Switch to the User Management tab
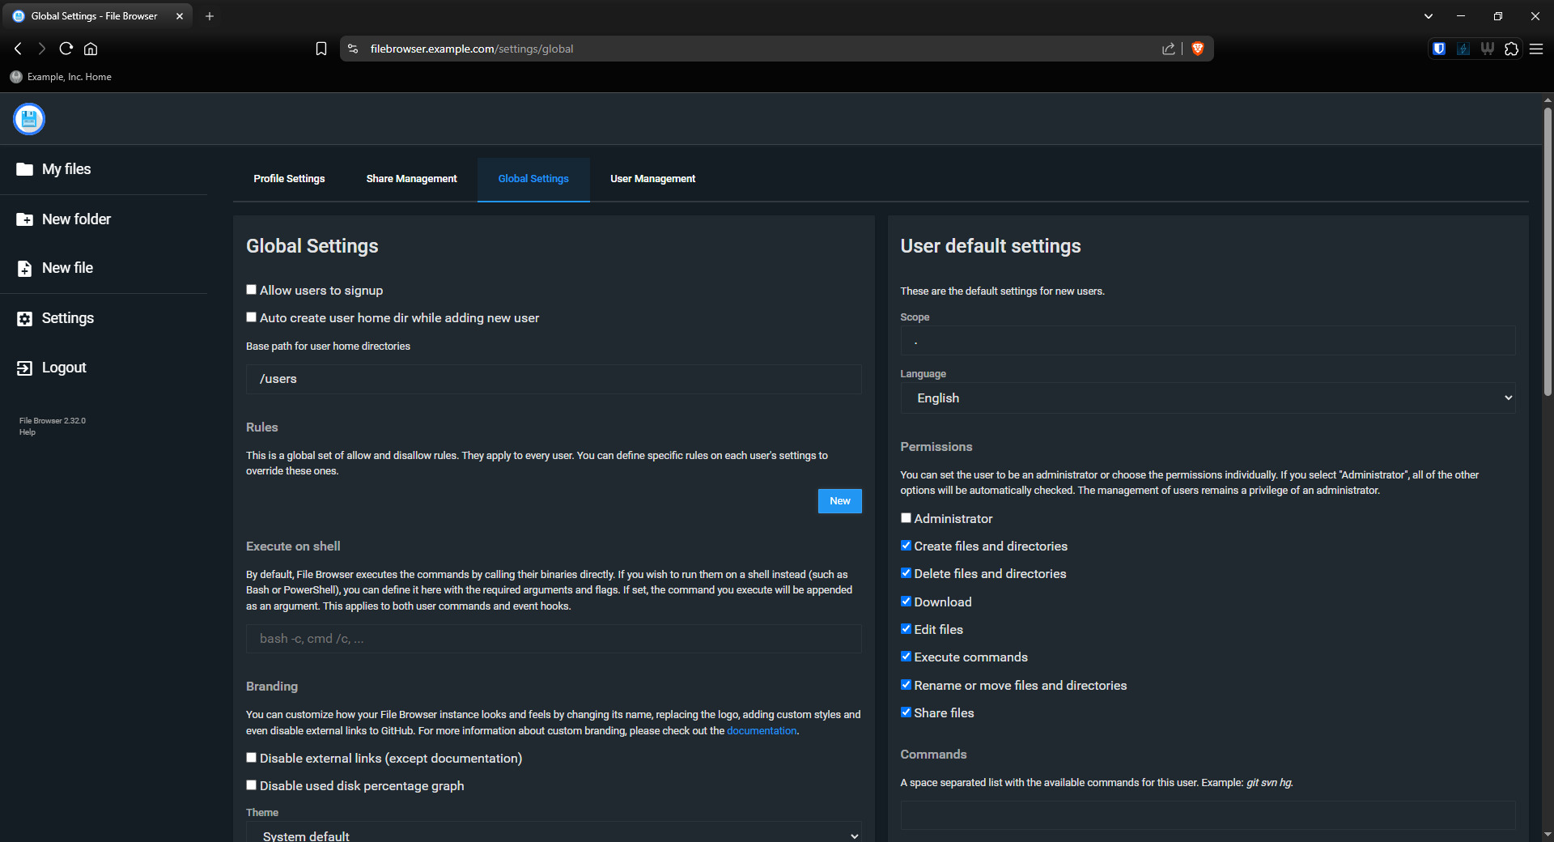The height and width of the screenshot is (842, 1554). pos(652,179)
